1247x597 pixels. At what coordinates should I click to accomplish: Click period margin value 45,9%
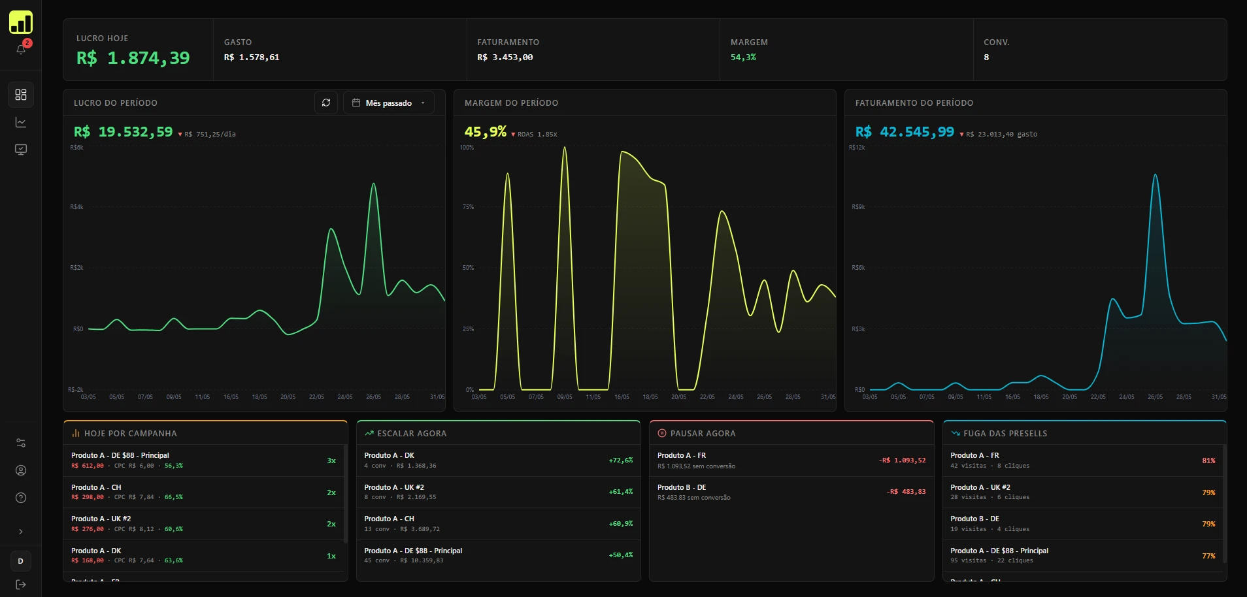coord(486,132)
